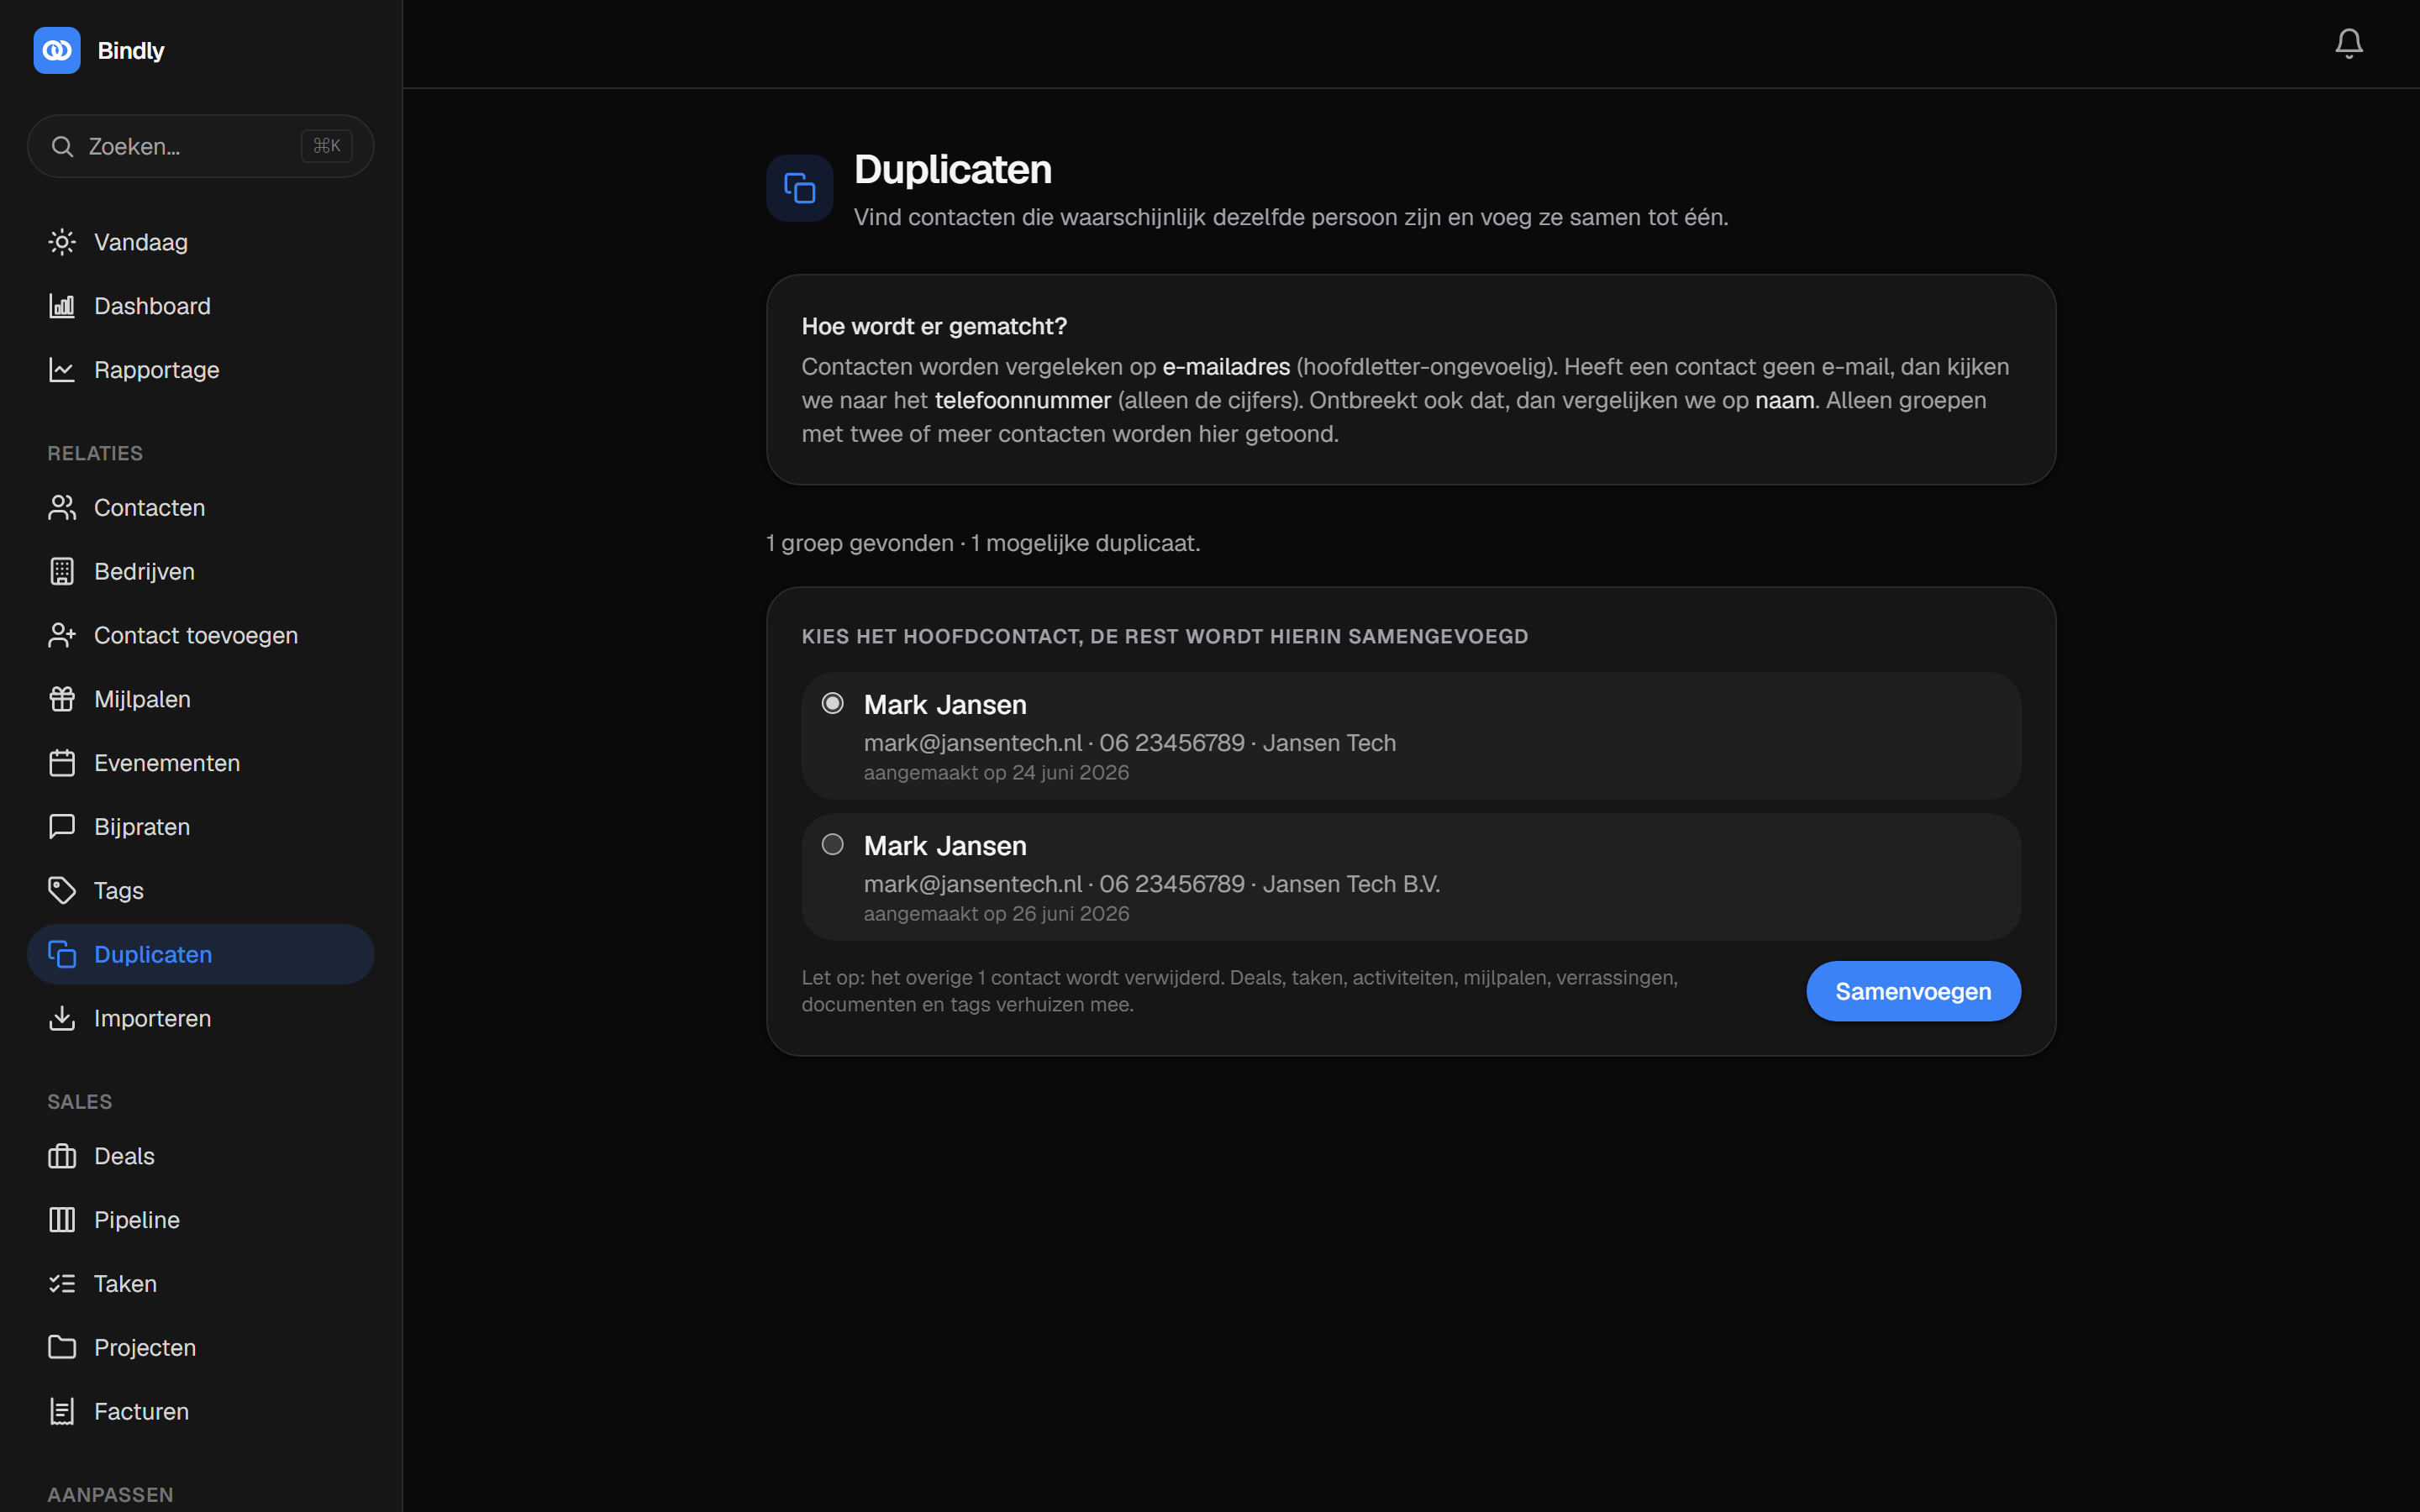
Task: Open Projecten
Action: pos(201,1348)
